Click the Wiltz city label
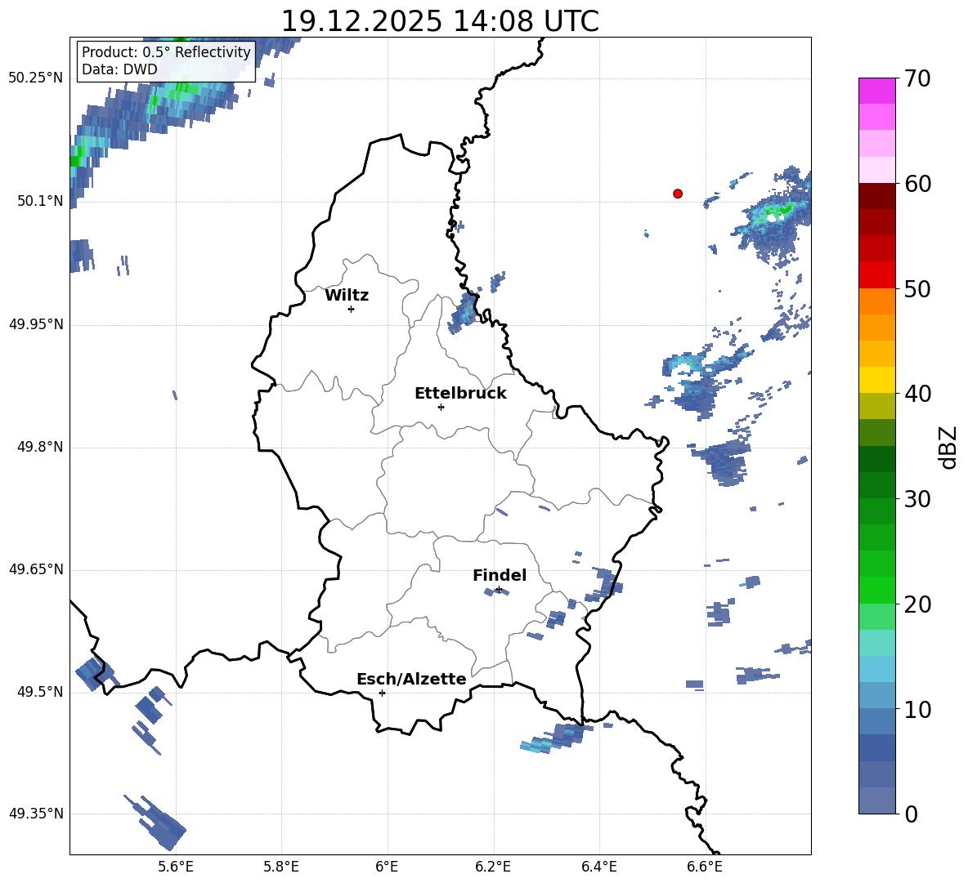 tap(347, 296)
